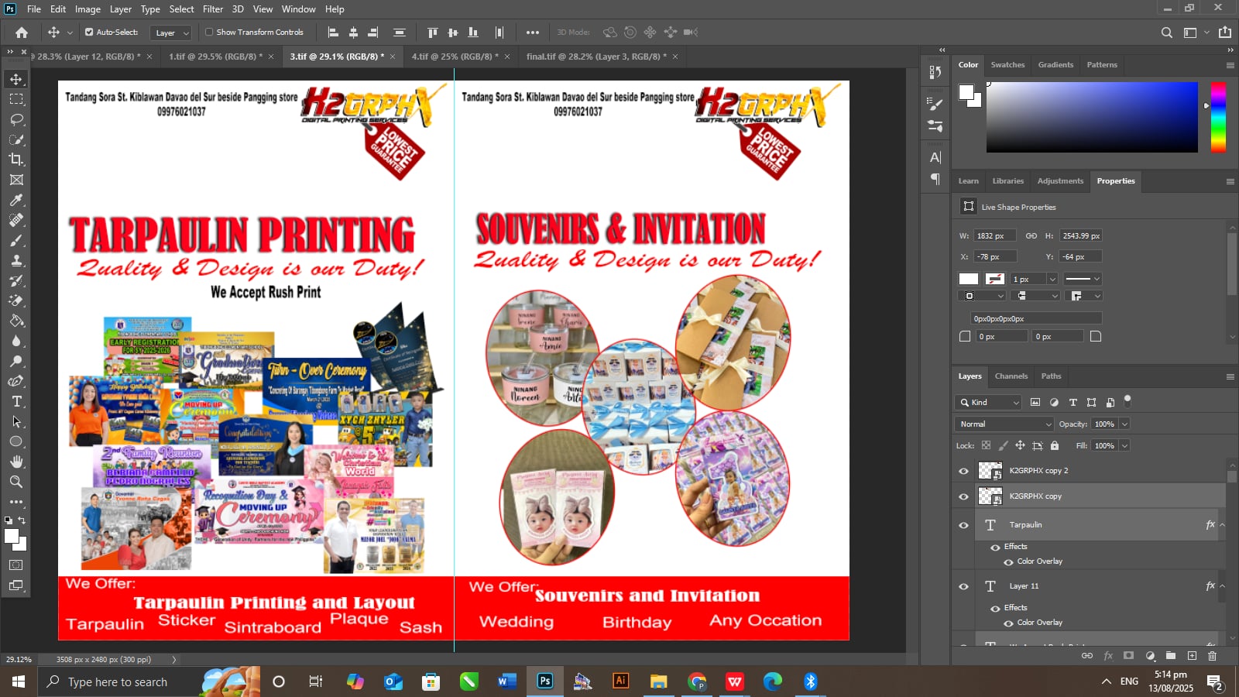The width and height of the screenshot is (1239, 697).
Task: Open Illustrator from the taskbar
Action: 620,682
